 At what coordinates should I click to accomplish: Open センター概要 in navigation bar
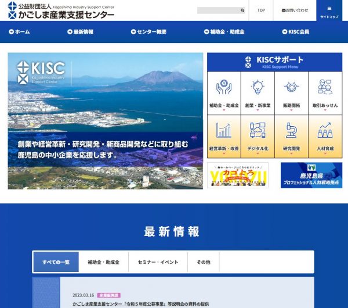[x=148, y=32]
